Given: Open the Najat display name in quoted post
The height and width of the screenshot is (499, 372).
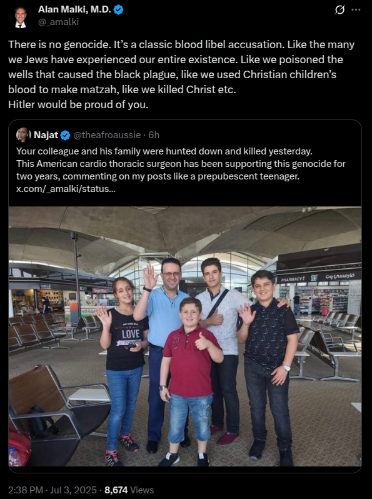Looking at the screenshot, I should [x=46, y=135].
